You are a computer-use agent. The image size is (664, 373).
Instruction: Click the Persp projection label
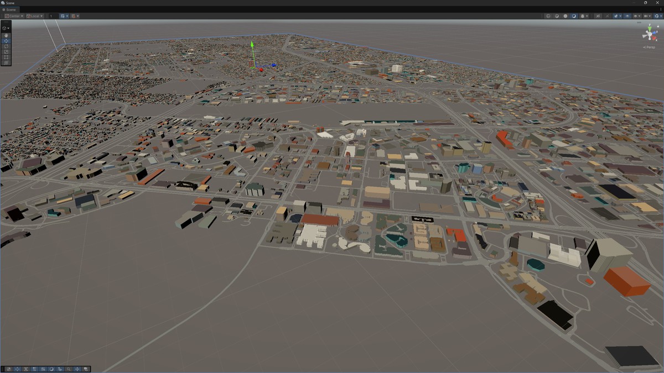click(x=649, y=47)
